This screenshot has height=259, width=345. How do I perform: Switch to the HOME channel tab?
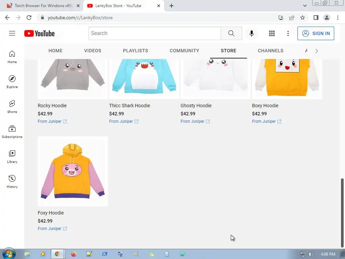56,51
